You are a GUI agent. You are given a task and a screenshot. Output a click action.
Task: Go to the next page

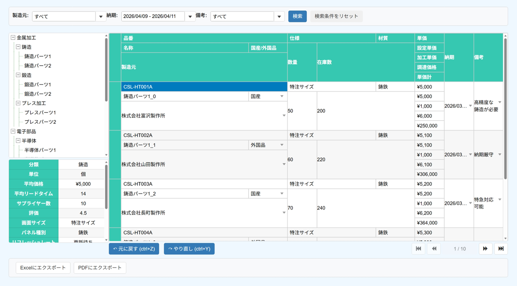point(485,249)
